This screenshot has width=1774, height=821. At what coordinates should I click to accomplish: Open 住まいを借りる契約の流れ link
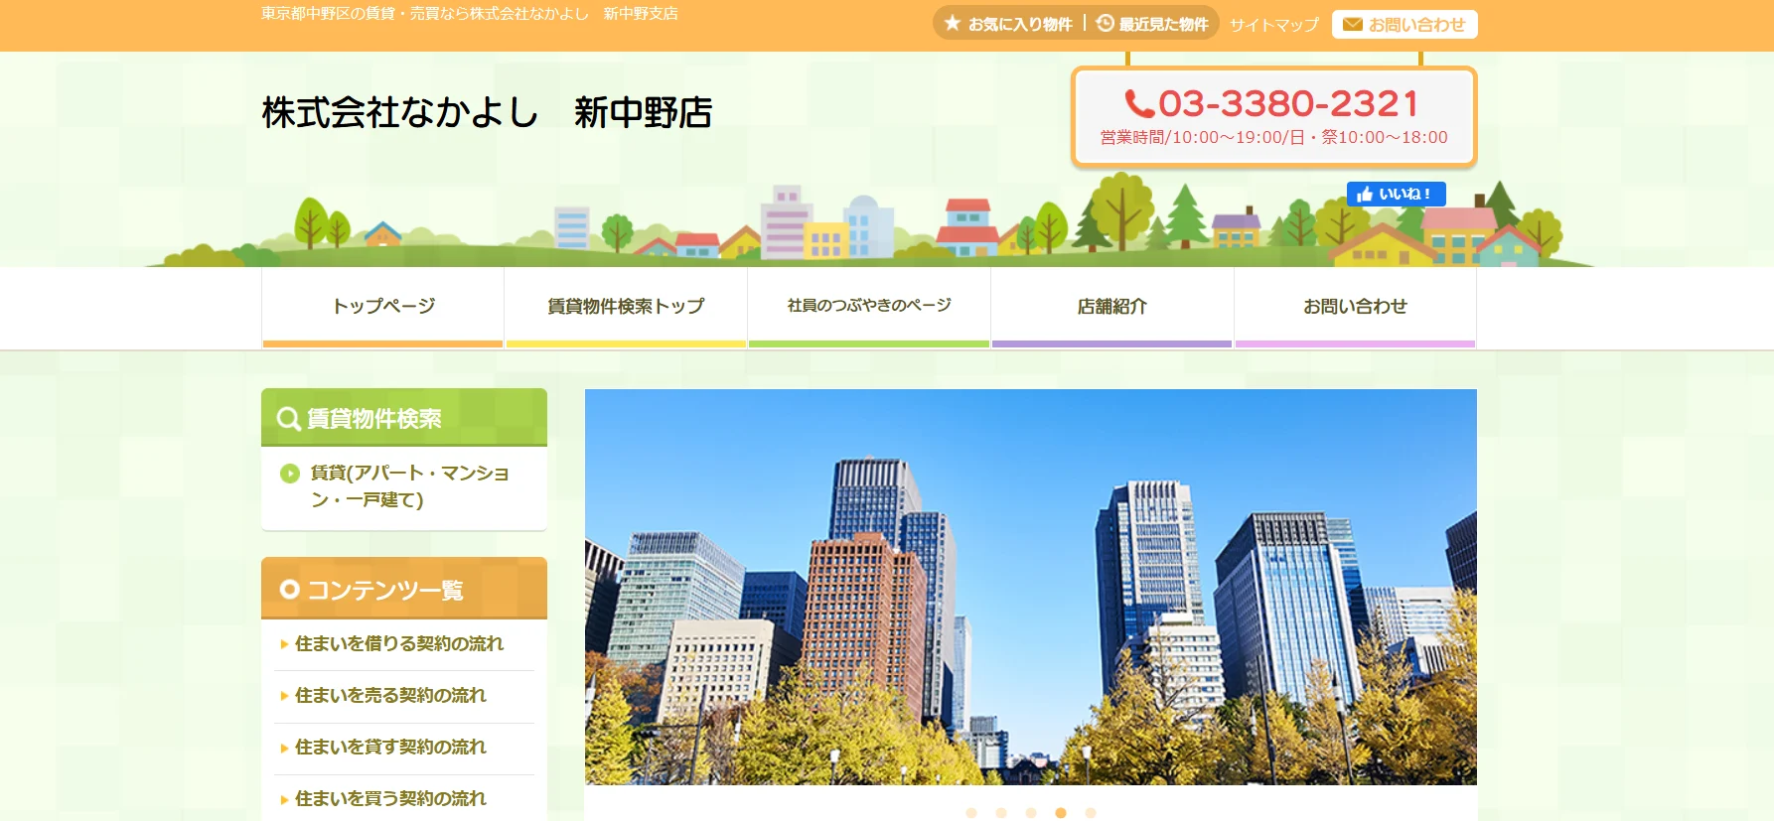coord(399,643)
